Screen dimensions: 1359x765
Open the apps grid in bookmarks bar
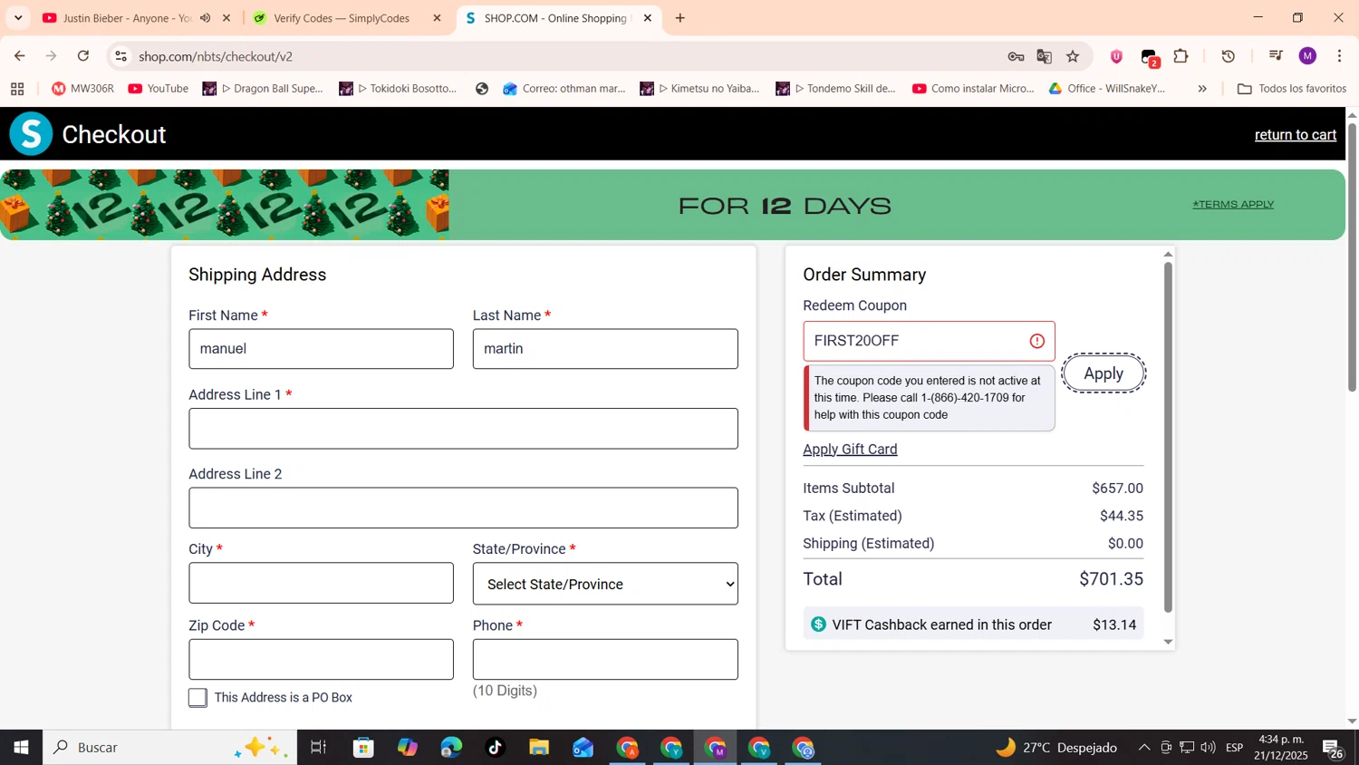coord(17,89)
